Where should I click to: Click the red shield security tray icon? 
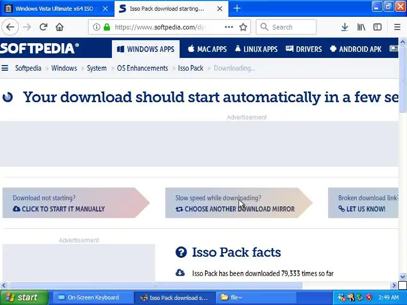click(x=369, y=297)
